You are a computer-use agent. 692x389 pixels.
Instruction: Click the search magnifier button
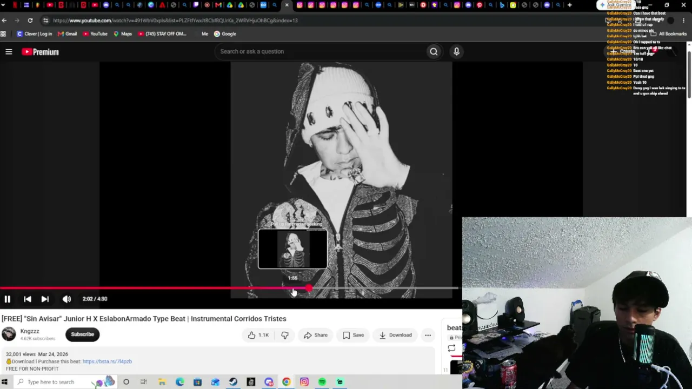434,51
